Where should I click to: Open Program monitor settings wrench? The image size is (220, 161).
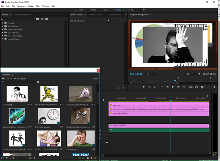pyautogui.click(x=199, y=74)
